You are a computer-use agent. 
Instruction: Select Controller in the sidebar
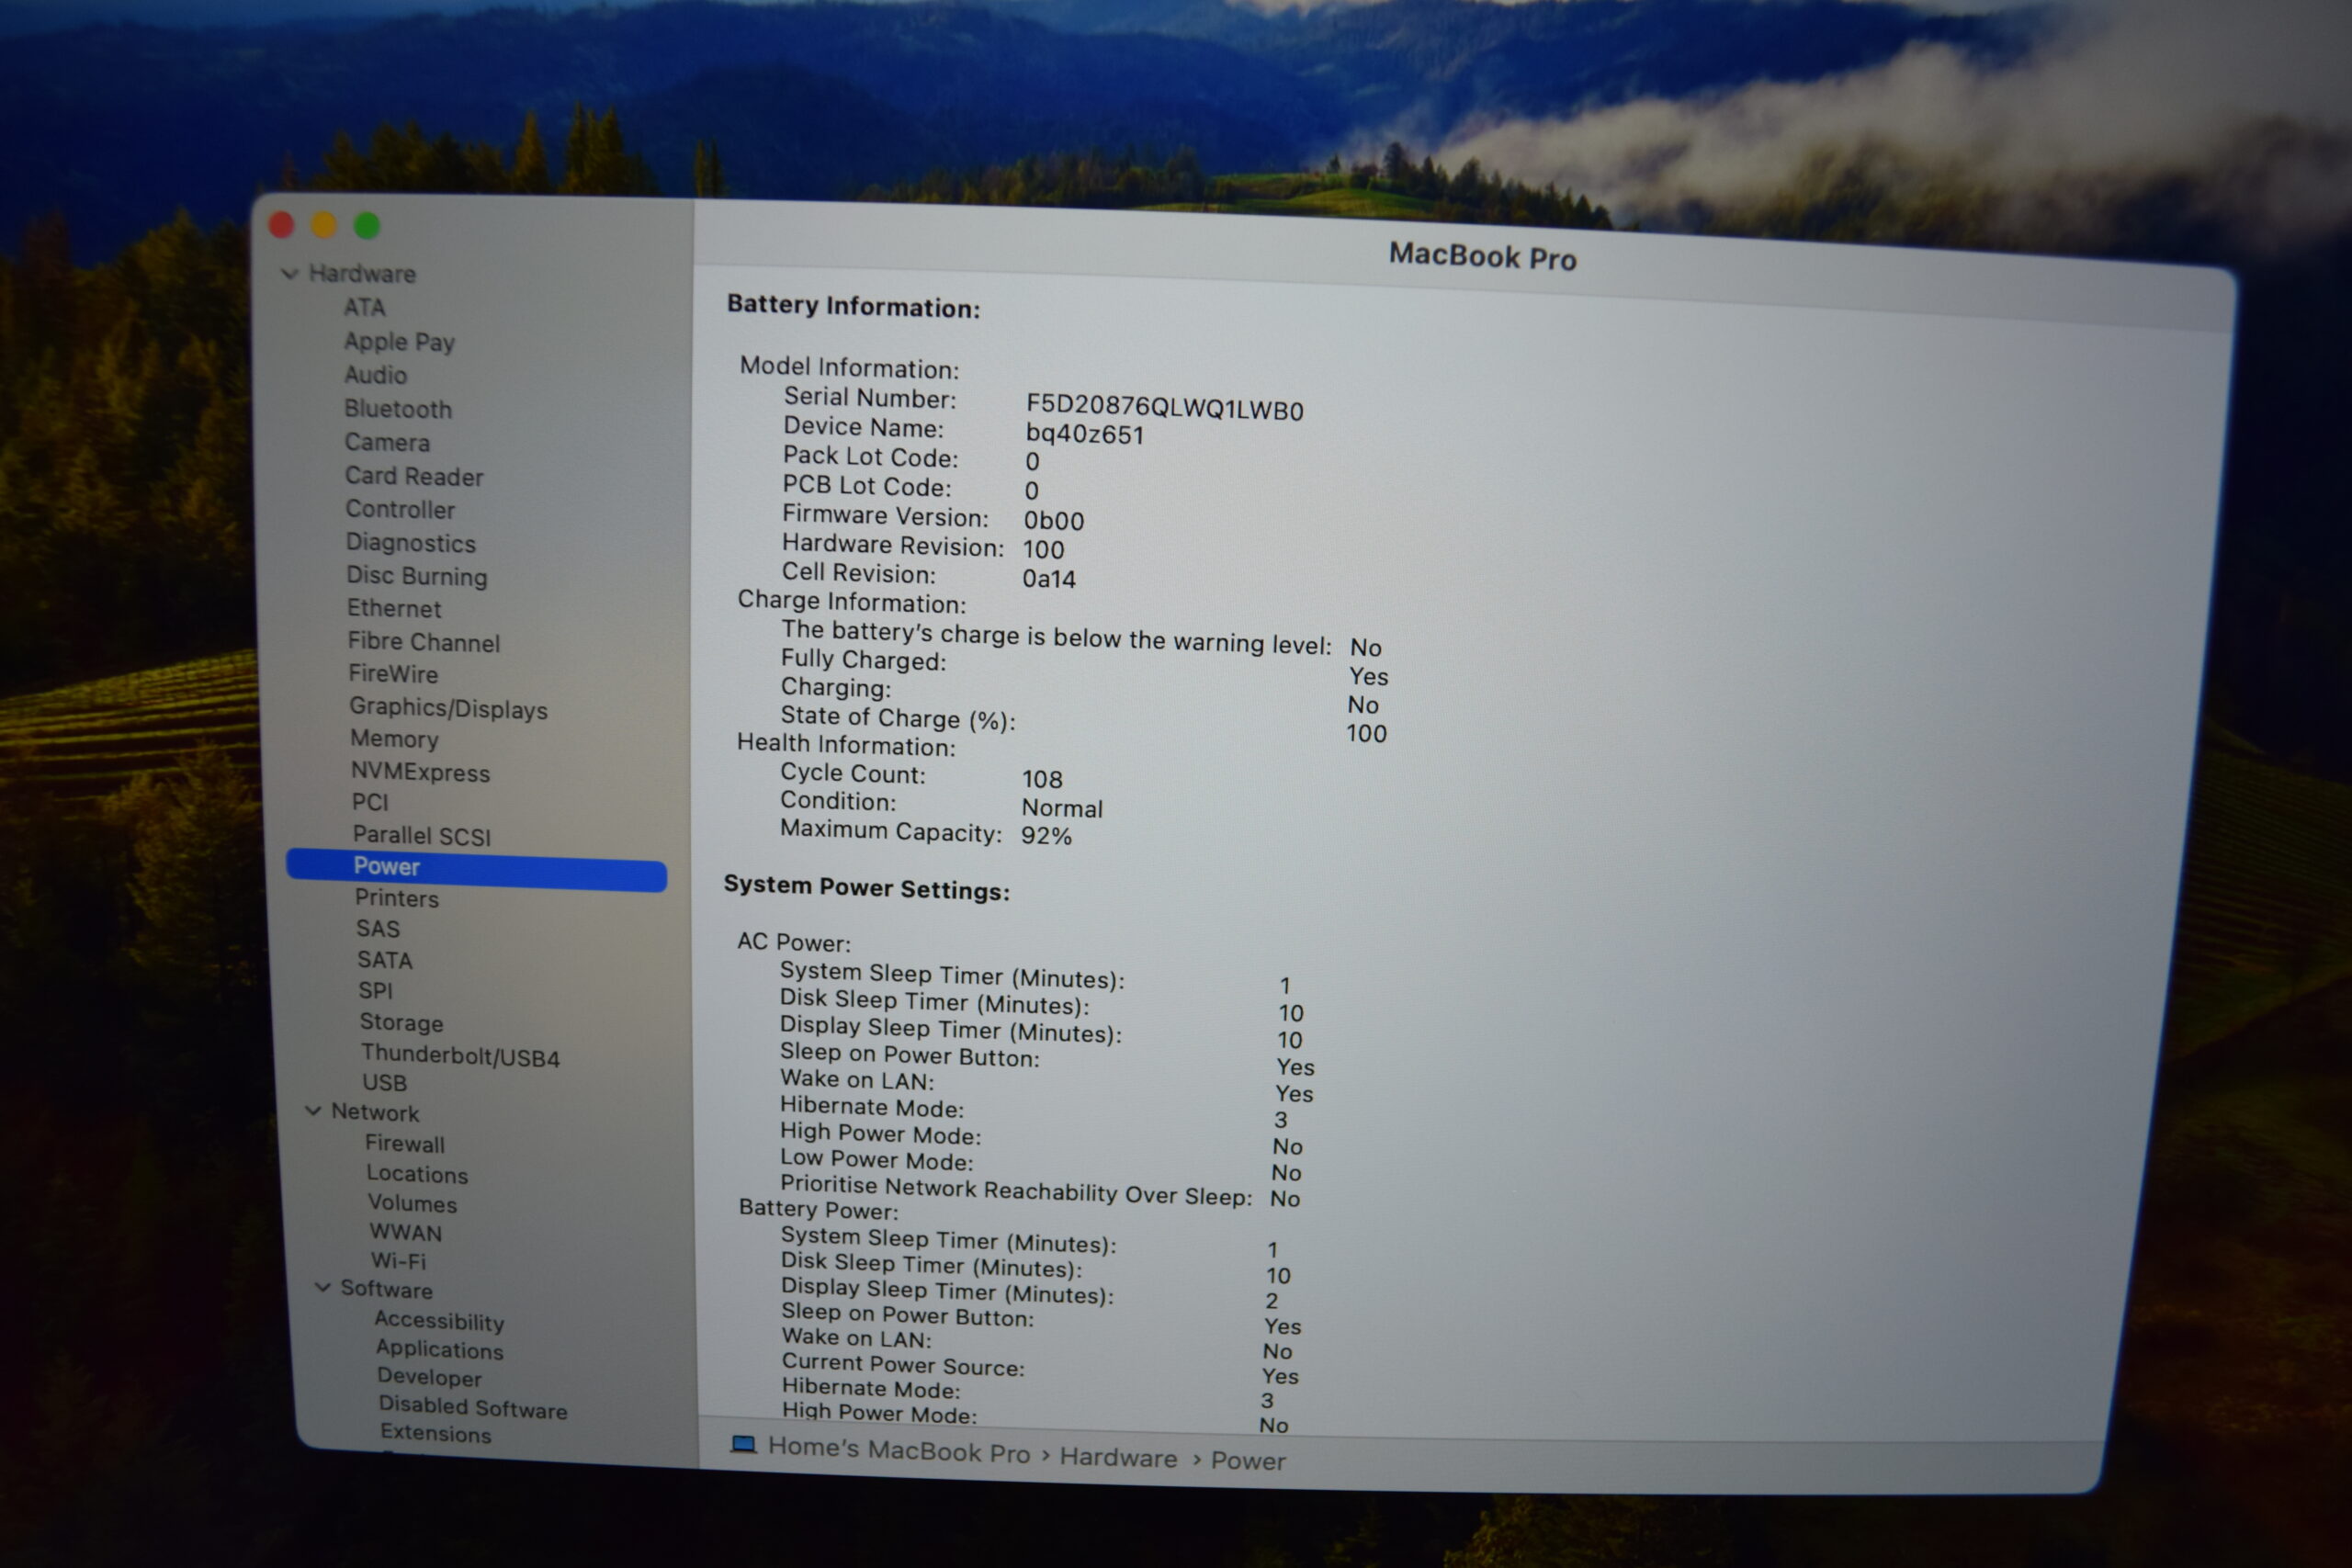coord(400,509)
